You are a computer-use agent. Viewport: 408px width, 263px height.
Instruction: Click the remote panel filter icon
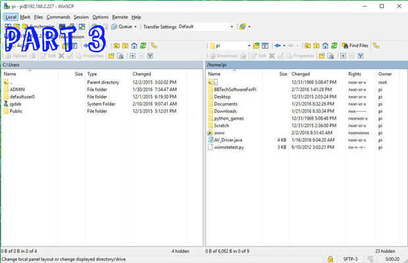tap(265, 46)
